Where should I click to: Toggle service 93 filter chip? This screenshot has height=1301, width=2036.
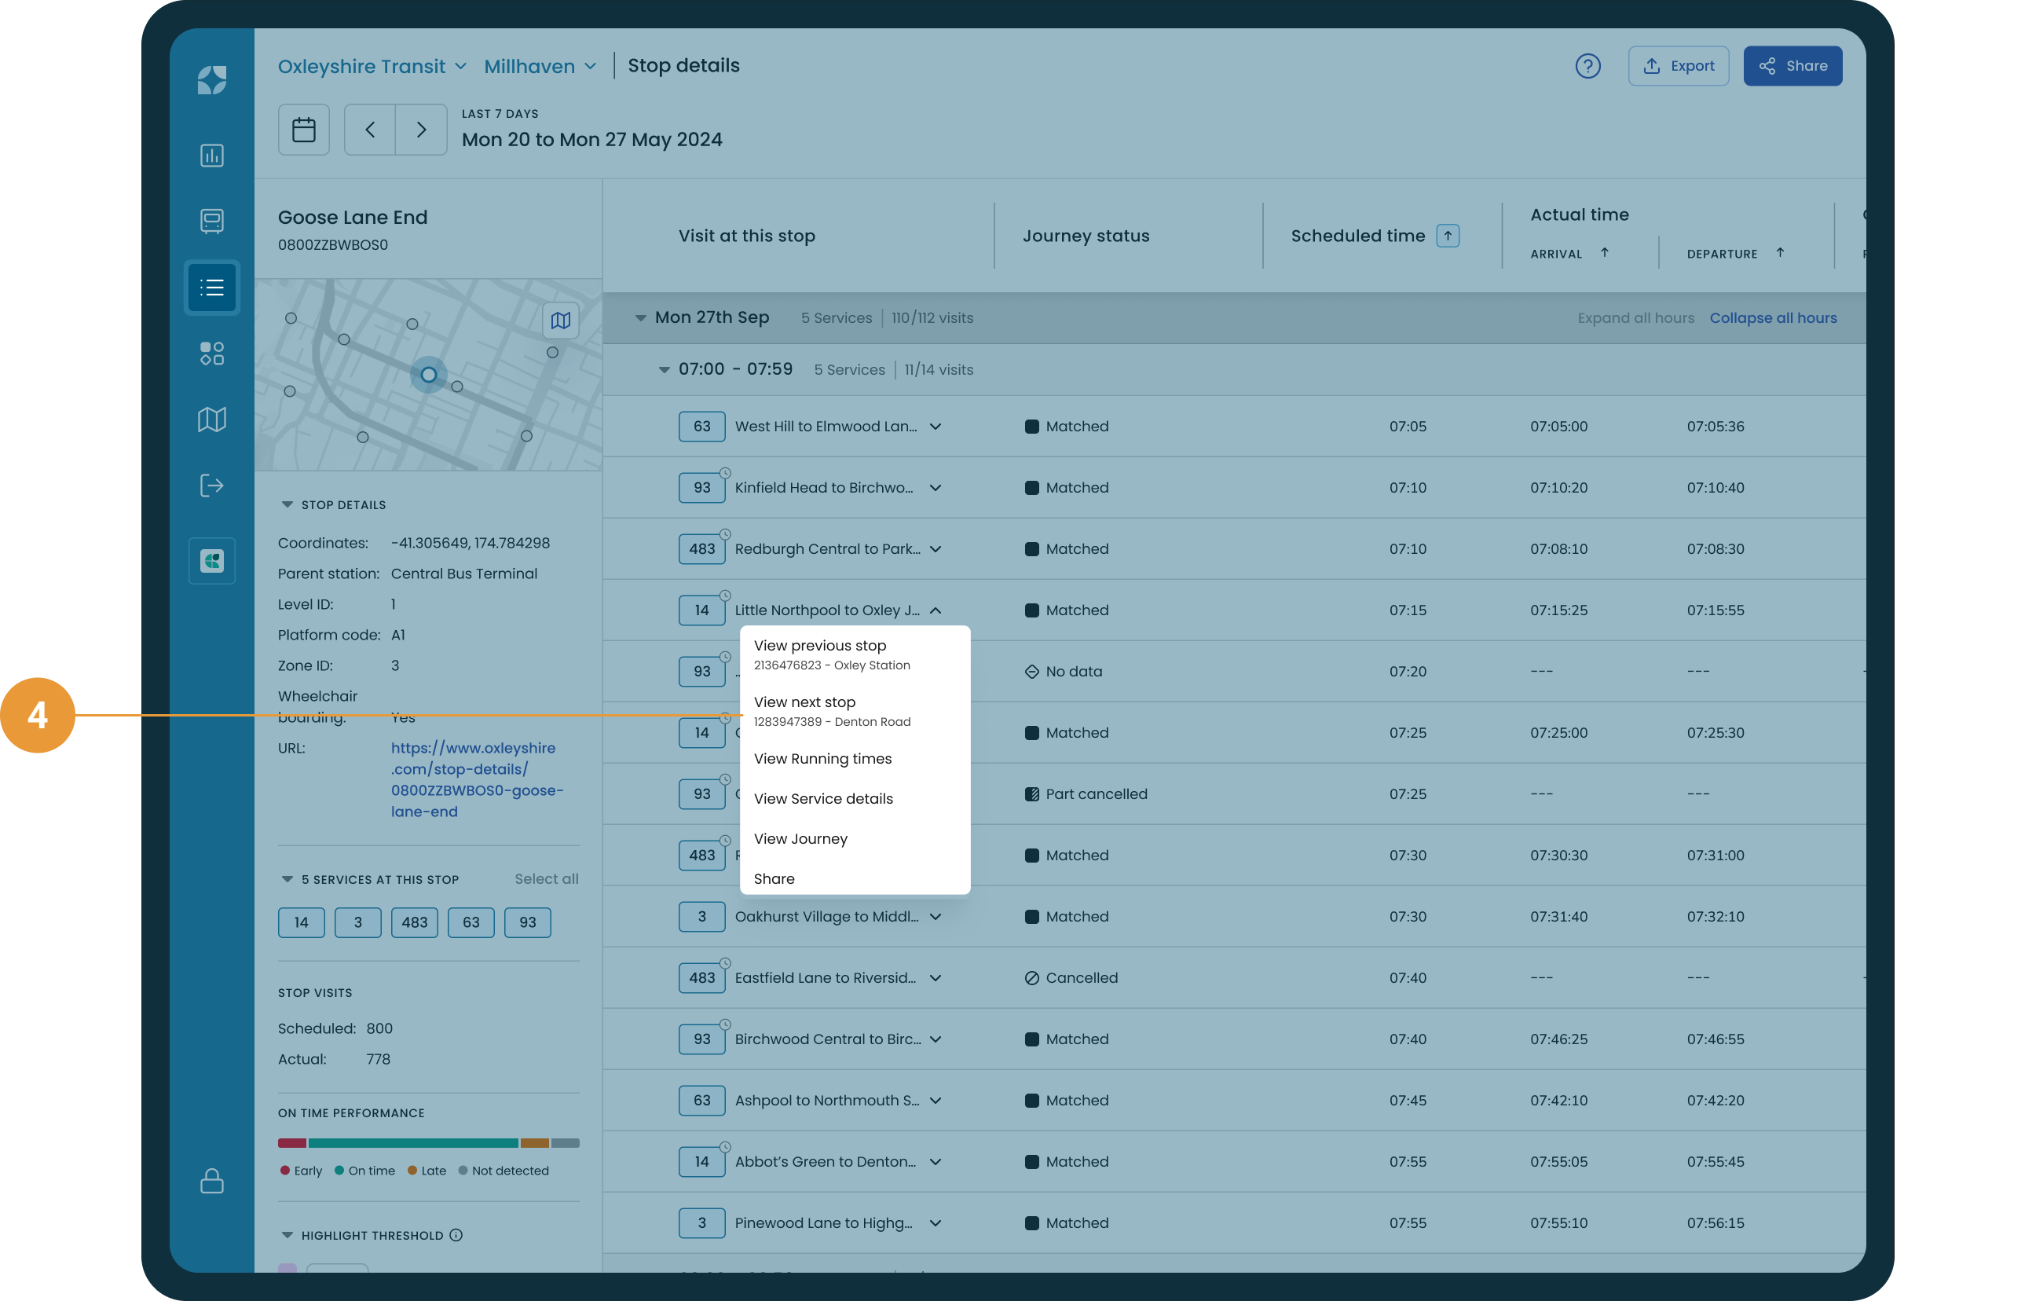coord(528,922)
